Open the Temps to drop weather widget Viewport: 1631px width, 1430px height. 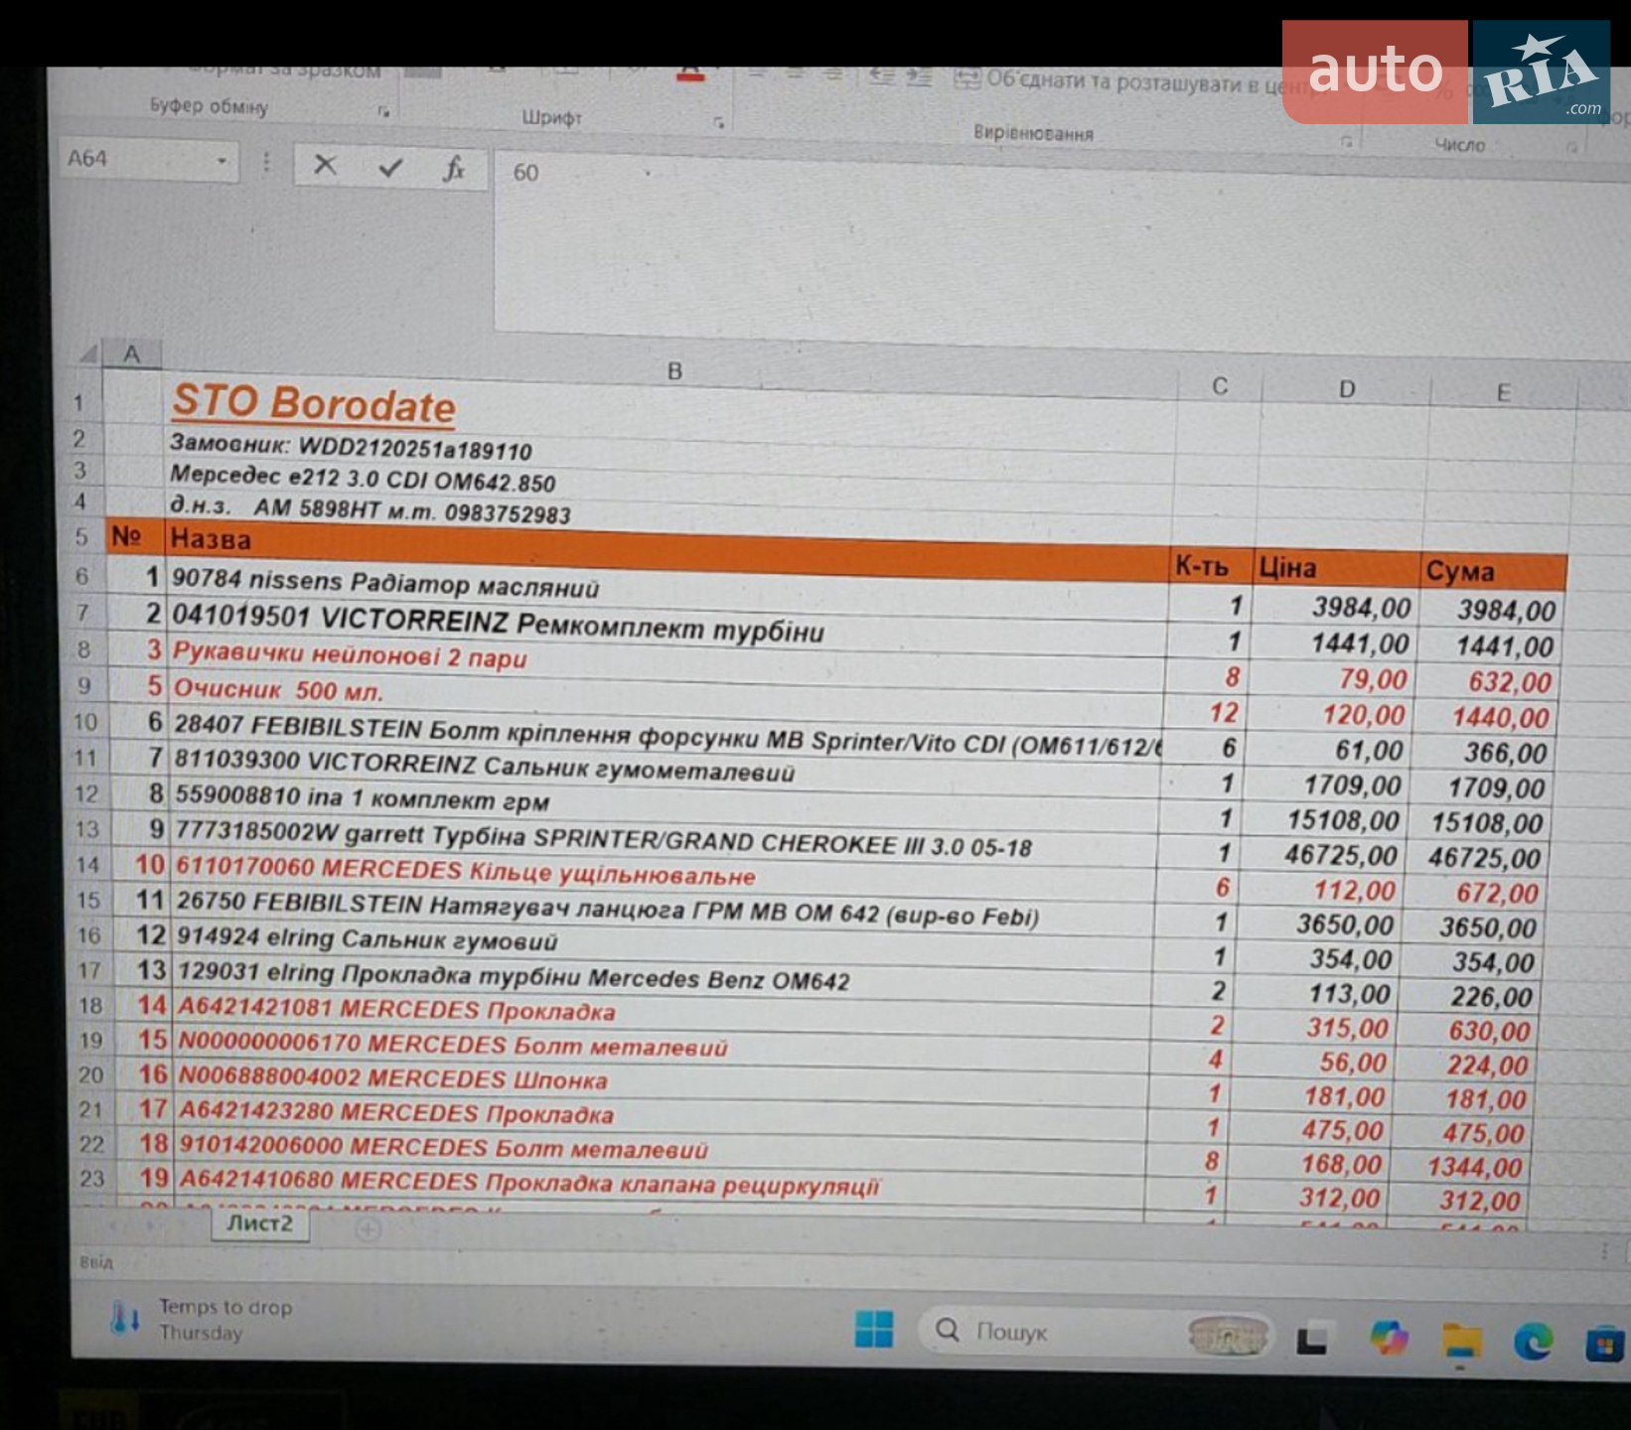point(203,1320)
